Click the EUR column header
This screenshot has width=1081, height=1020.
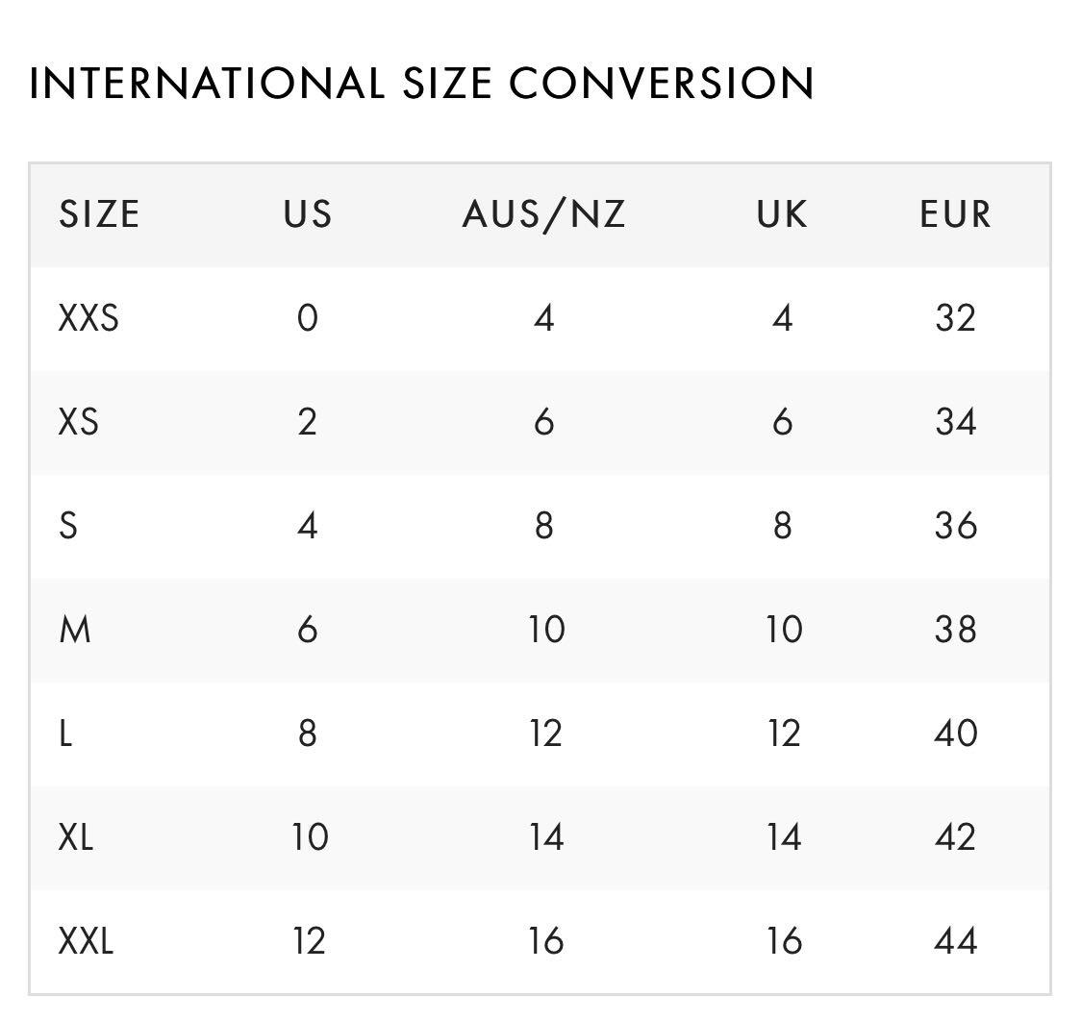coord(955,214)
